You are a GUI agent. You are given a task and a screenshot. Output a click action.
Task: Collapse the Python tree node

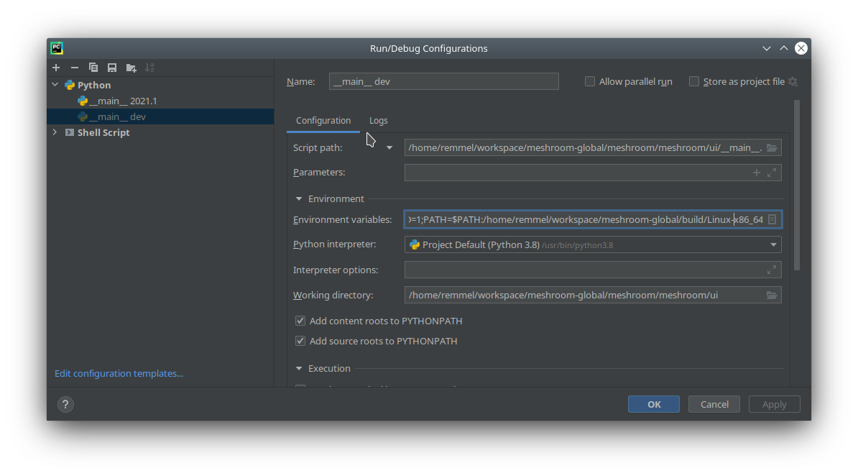(55, 85)
